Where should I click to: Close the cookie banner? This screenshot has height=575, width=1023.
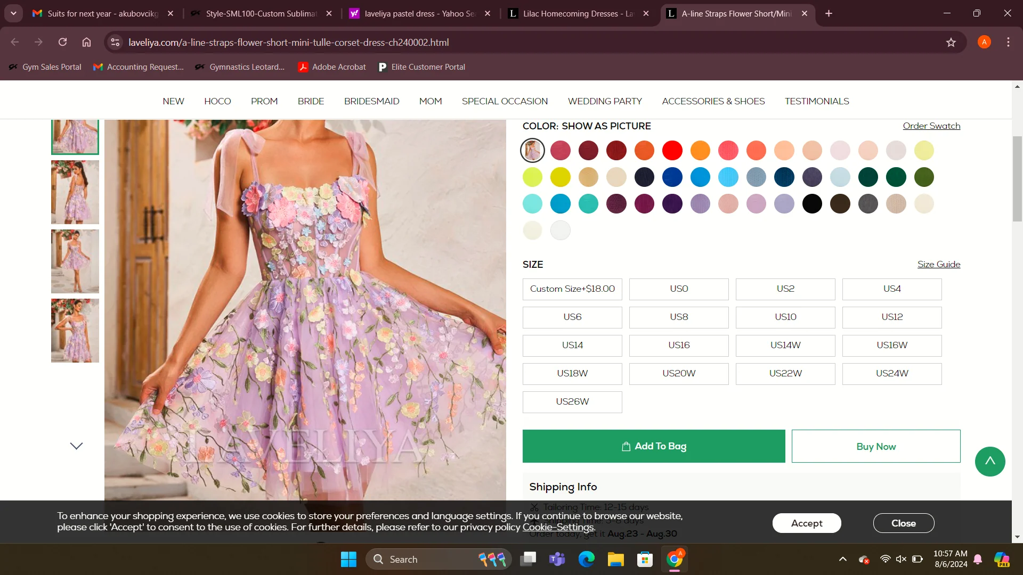904,523
